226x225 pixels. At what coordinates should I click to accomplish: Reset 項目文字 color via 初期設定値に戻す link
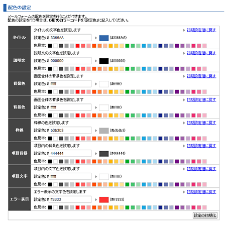tap(201, 169)
